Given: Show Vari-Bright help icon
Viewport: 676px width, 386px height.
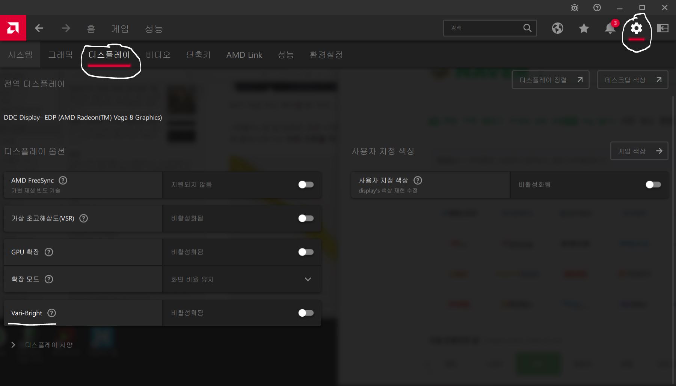Looking at the screenshot, I should 52,313.
